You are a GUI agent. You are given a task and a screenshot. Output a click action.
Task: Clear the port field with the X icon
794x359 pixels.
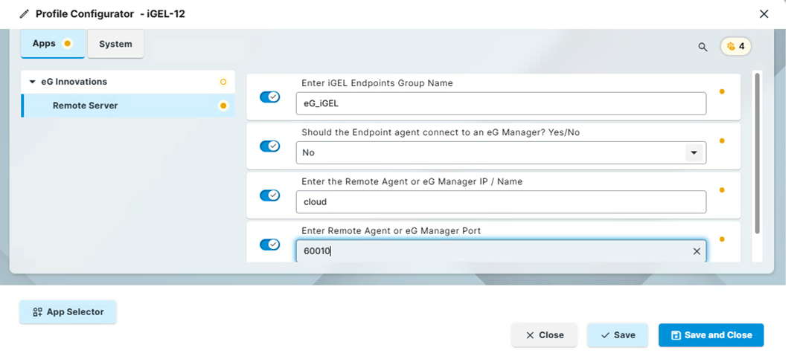point(697,251)
